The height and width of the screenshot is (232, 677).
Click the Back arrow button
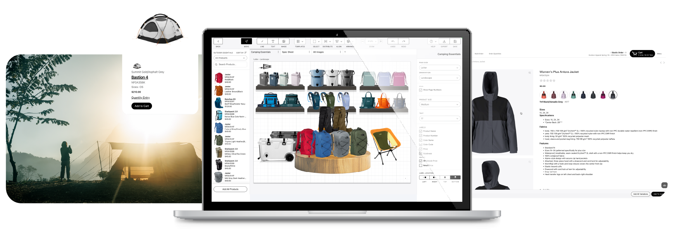(x=218, y=41)
